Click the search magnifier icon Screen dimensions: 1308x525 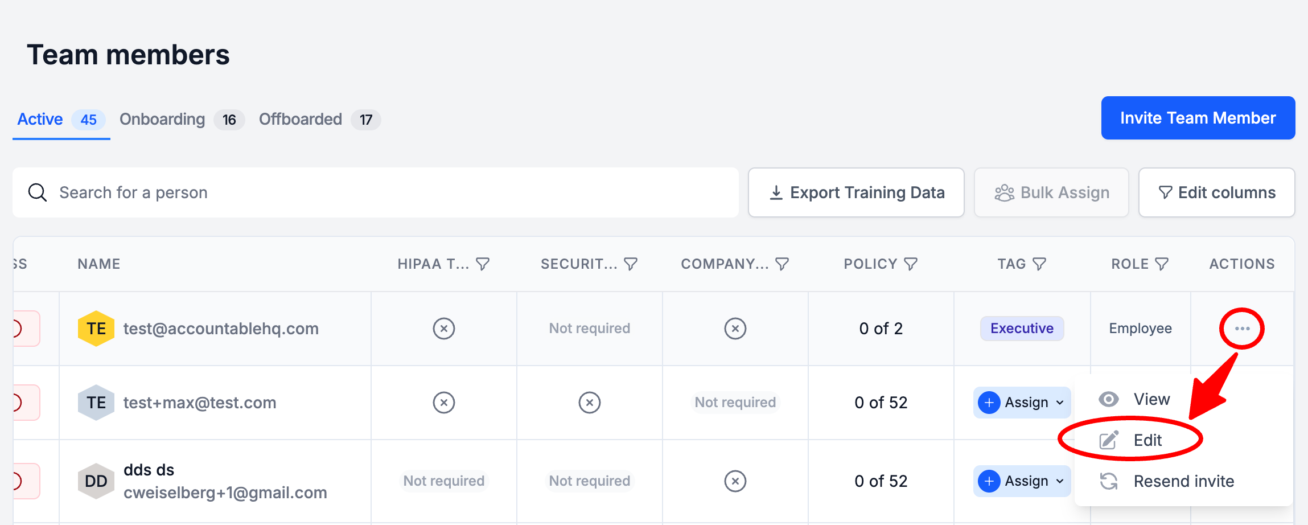pyautogui.click(x=38, y=192)
